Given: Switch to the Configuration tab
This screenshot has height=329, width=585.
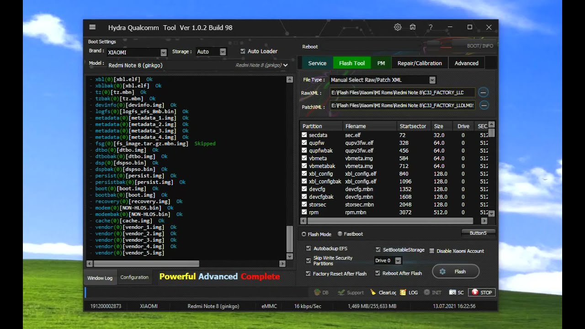Looking at the screenshot, I should tap(134, 277).
